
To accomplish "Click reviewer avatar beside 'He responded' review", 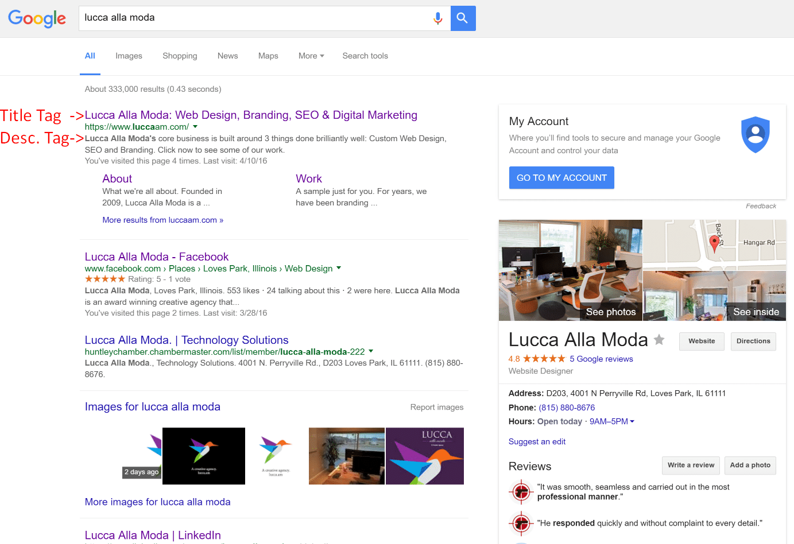I will tap(521, 523).
